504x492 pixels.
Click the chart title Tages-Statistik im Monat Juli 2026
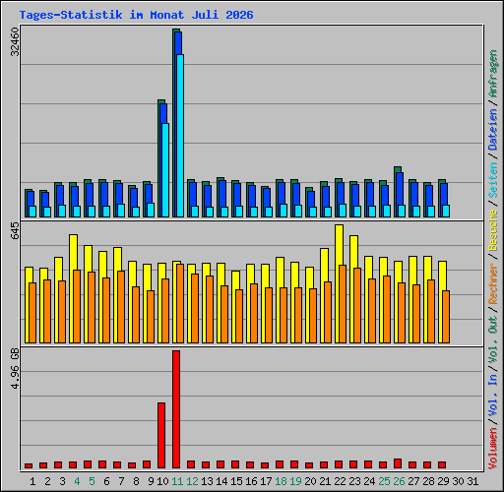137,15
